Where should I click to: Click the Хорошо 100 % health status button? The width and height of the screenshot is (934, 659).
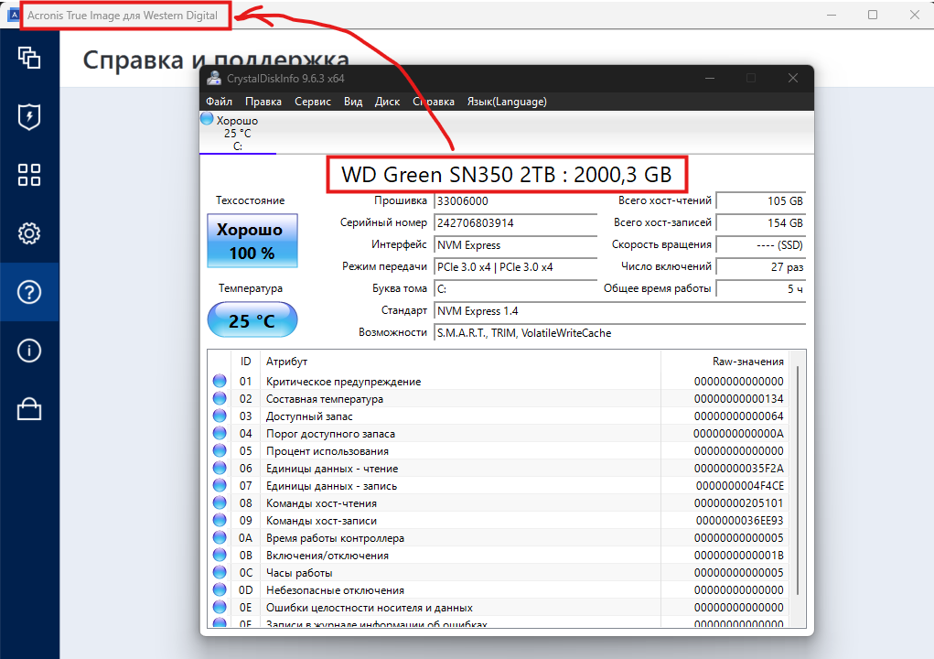point(252,241)
